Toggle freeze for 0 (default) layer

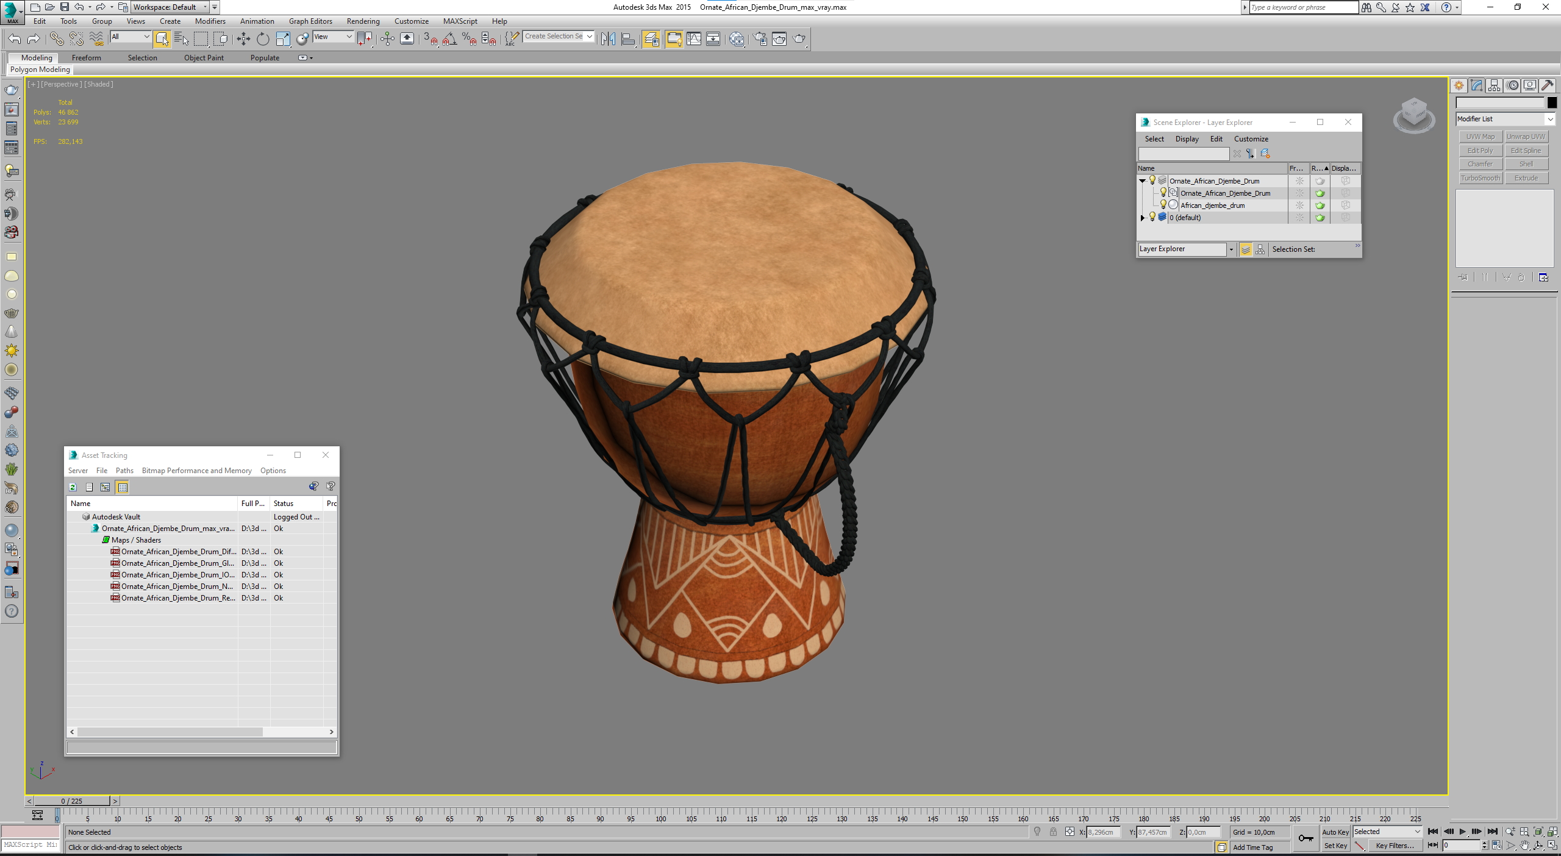pos(1299,218)
